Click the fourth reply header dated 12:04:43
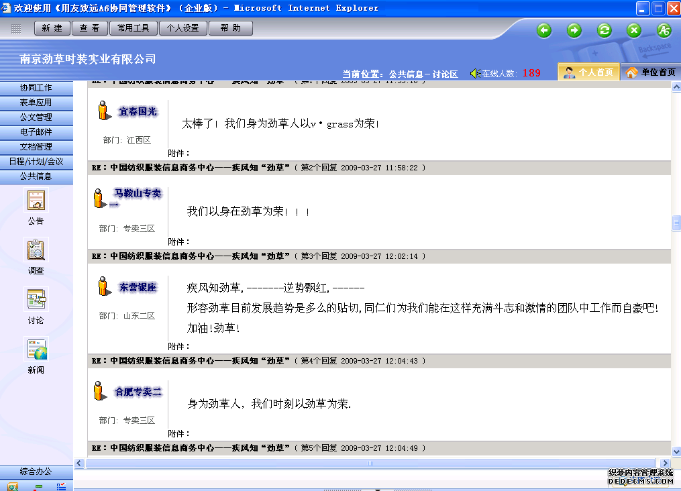The height and width of the screenshot is (491, 681). click(x=379, y=361)
